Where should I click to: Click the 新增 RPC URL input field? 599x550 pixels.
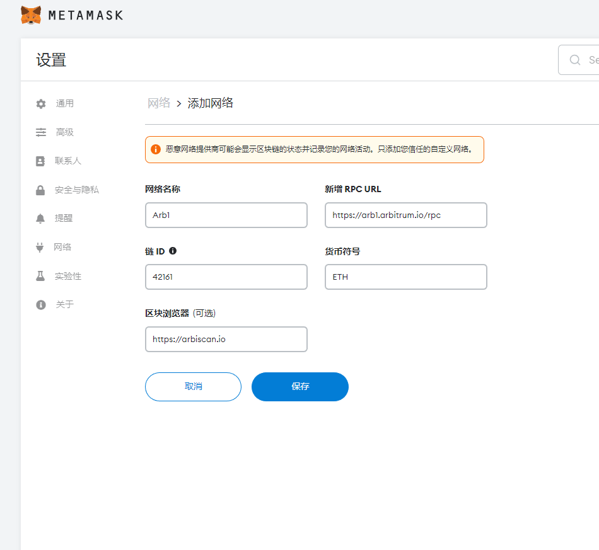(405, 215)
